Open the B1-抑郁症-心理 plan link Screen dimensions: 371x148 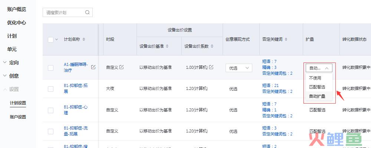click(x=76, y=110)
